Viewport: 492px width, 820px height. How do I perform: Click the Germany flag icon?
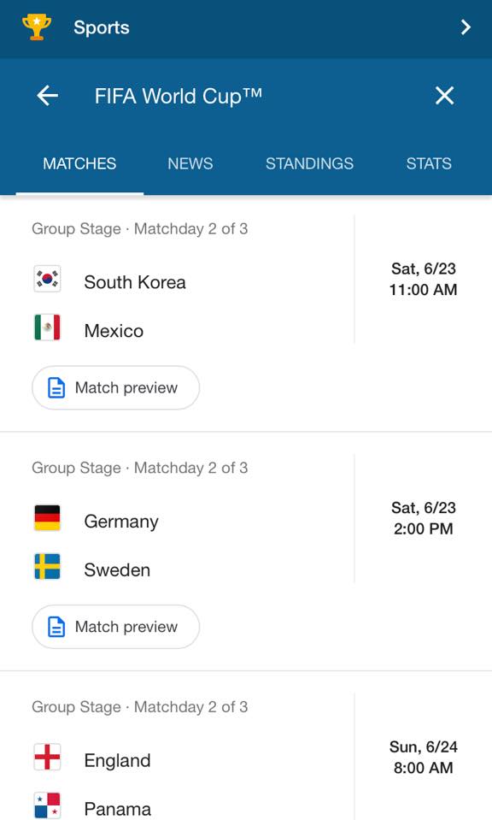tap(47, 517)
